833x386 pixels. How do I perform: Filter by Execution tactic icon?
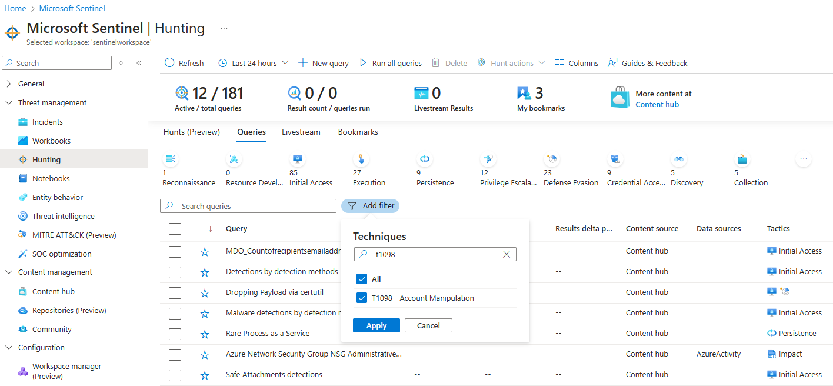[x=361, y=159]
